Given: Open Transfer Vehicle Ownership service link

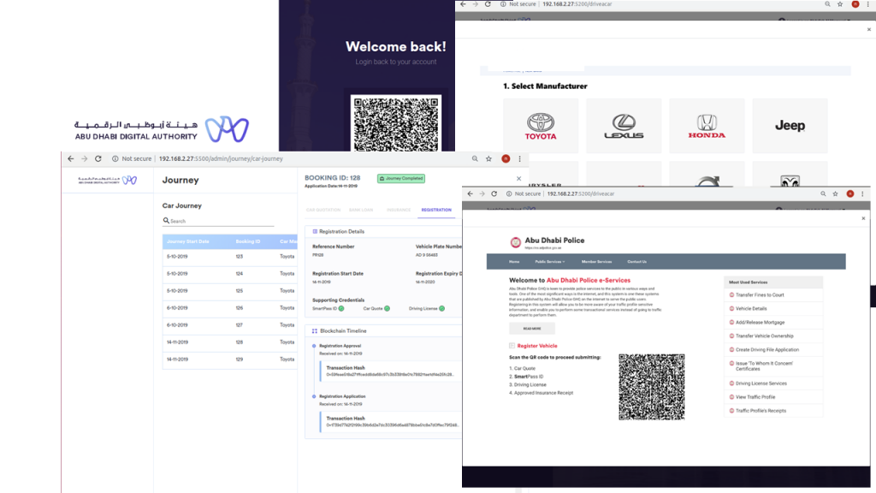Looking at the screenshot, I should [x=764, y=336].
